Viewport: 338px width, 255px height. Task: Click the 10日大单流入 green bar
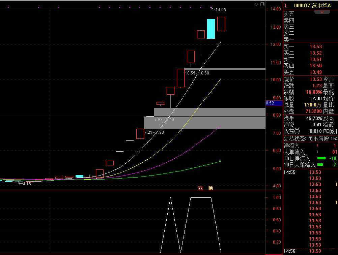pyautogui.click(x=320, y=165)
